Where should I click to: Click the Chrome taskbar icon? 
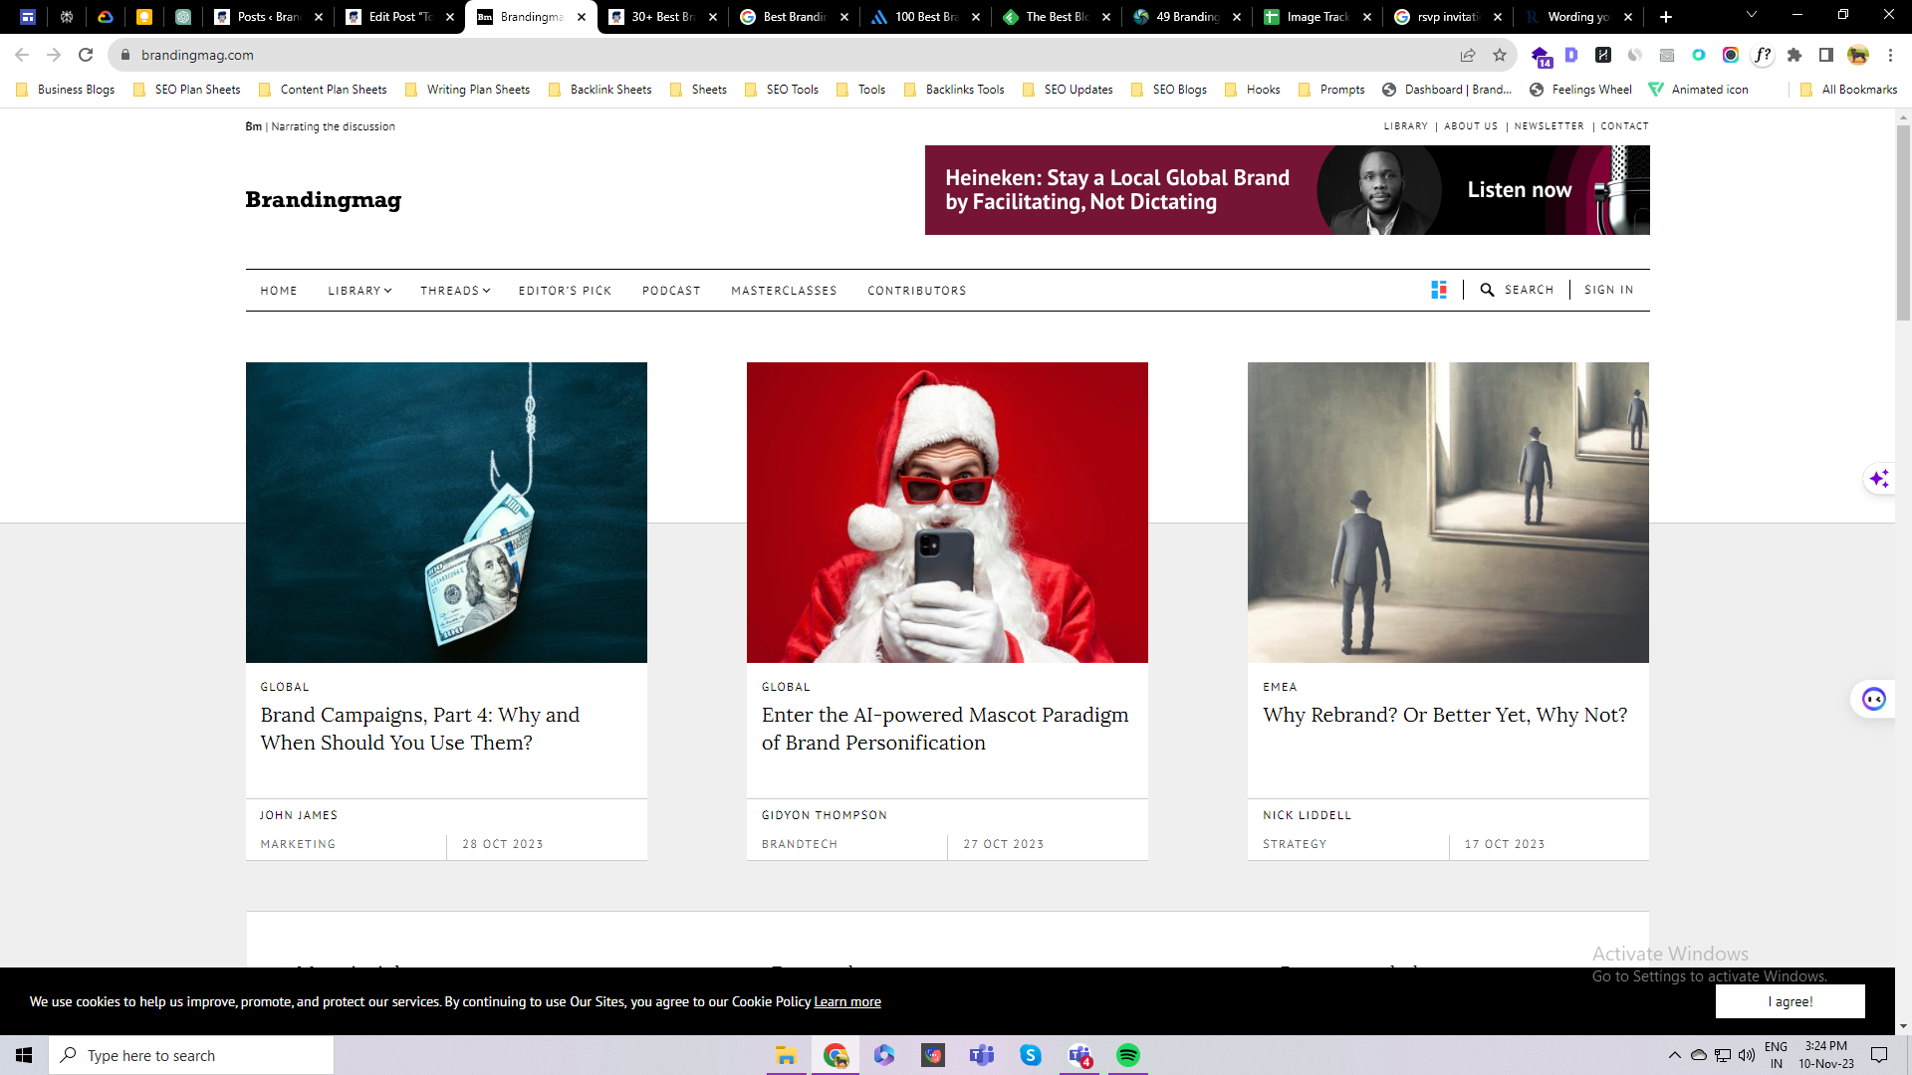click(x=835, y=1055)
